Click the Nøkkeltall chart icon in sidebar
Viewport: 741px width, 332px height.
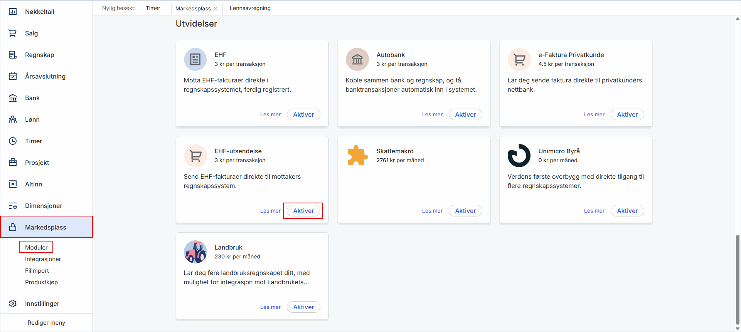click(x=13, y=12)
